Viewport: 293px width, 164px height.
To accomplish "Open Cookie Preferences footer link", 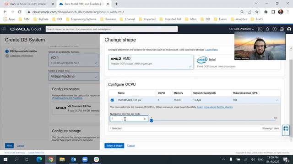I will tap(36, 153).
